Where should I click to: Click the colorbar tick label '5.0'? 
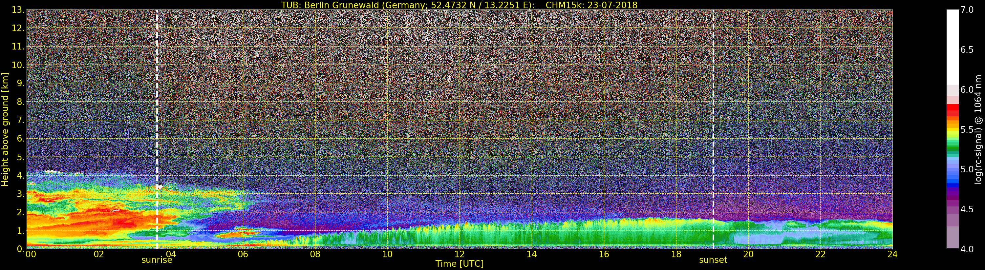(967, 169)
